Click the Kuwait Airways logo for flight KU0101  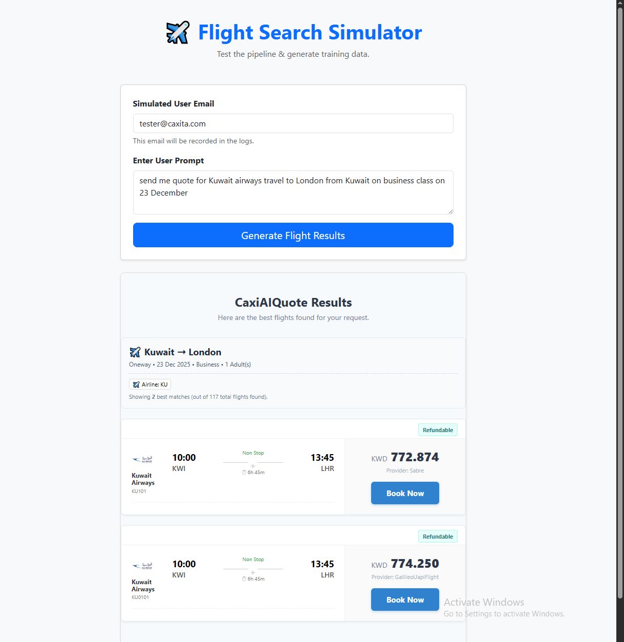143,566
